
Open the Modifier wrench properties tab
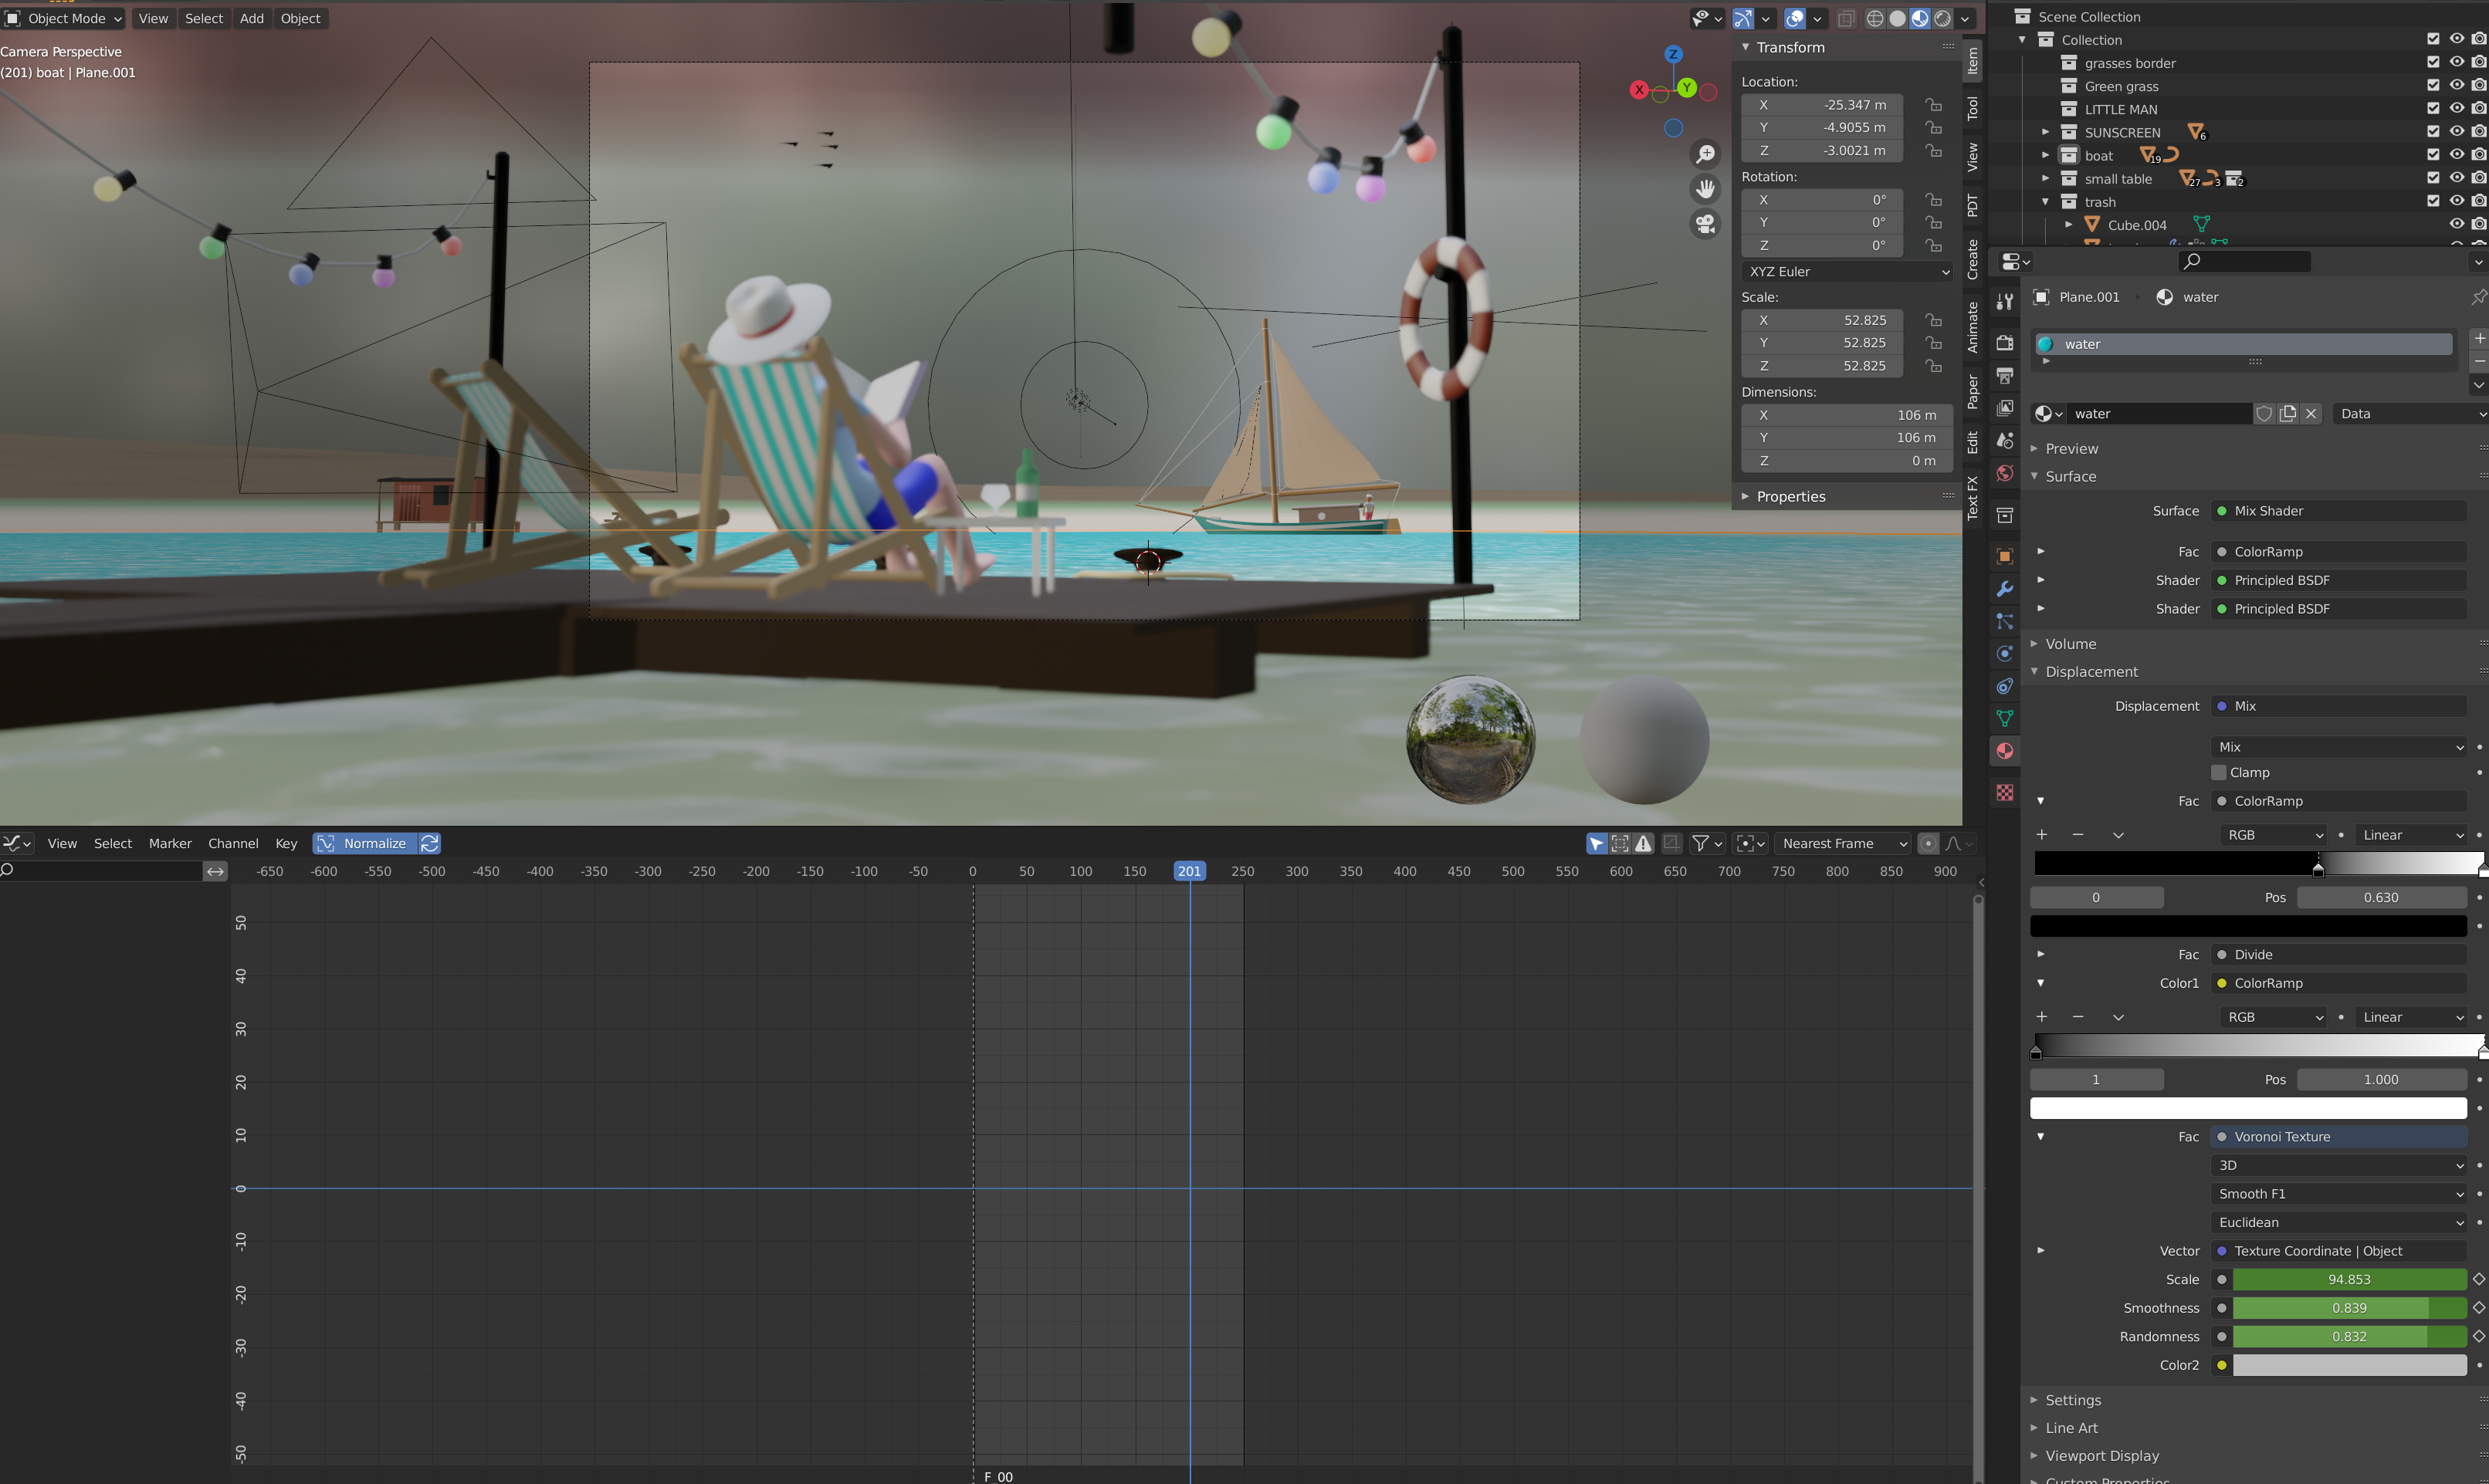pyautogui.click(x=2005, y=588)
